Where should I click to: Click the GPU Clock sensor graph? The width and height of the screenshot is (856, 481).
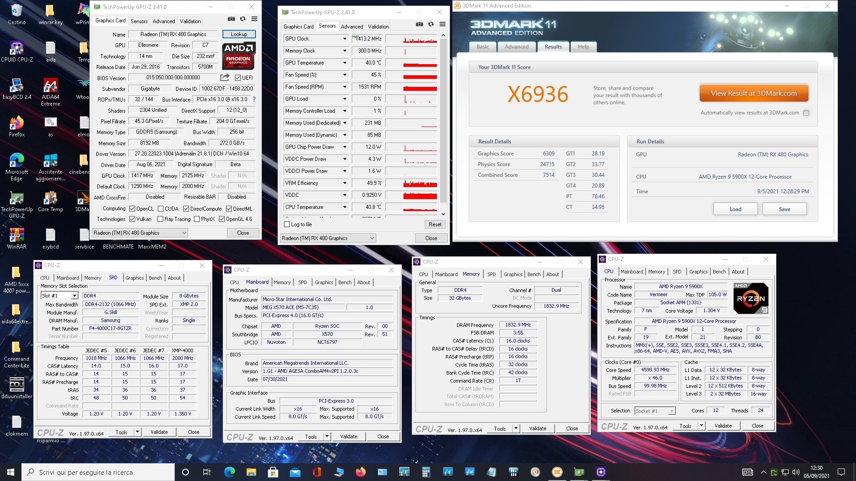click(x=411, y=39)
